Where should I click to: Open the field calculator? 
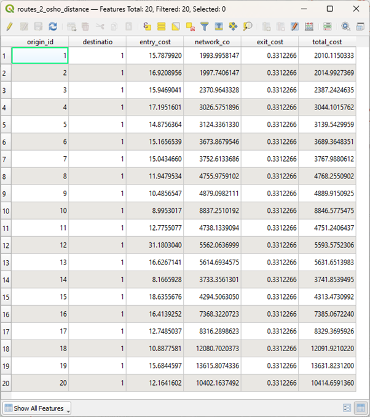coord(309,26)
